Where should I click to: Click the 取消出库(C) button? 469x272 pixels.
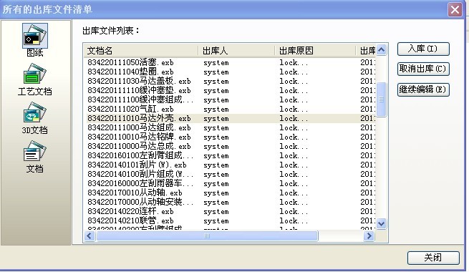(423, 69)
